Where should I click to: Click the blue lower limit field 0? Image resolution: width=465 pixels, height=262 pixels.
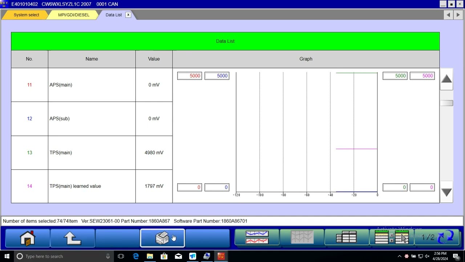click(x=217, y=187)
